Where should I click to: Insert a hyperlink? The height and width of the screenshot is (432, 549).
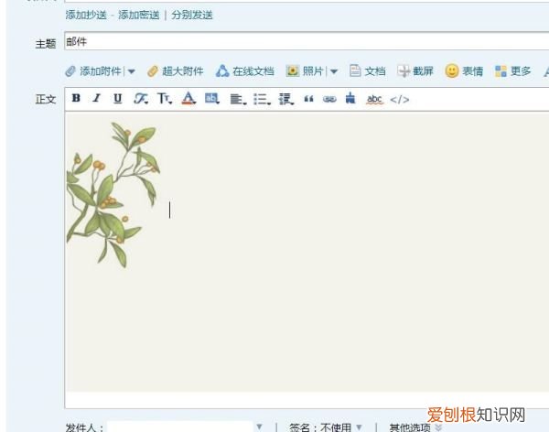(x=329, y=100)
